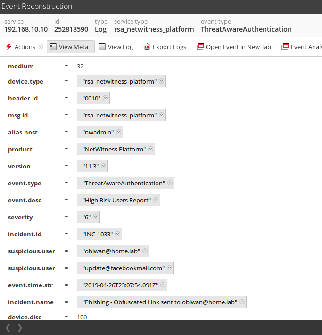
Task: Expand device.type value dropdown arrow
Action: tap(162, 81)
